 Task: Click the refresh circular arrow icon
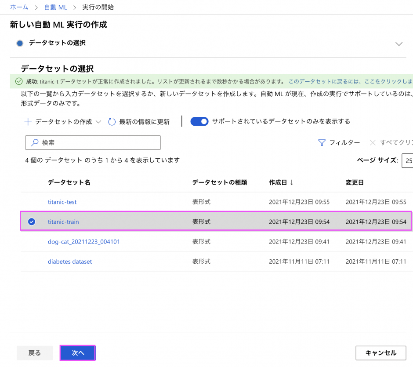[x=112, y=122]
